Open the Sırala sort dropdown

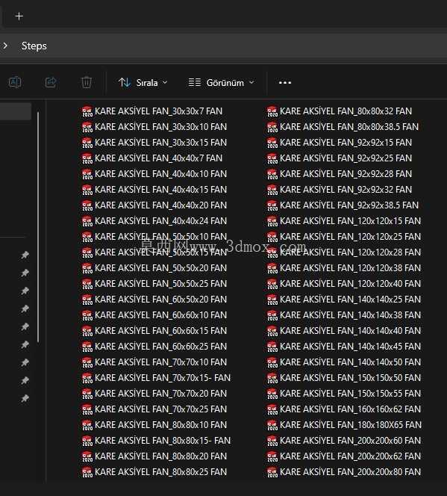coord(143,83)
